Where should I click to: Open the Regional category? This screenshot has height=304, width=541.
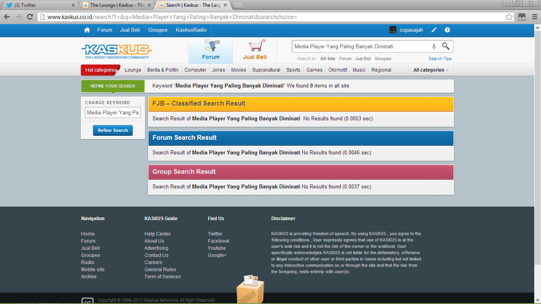tap(381, 70)
